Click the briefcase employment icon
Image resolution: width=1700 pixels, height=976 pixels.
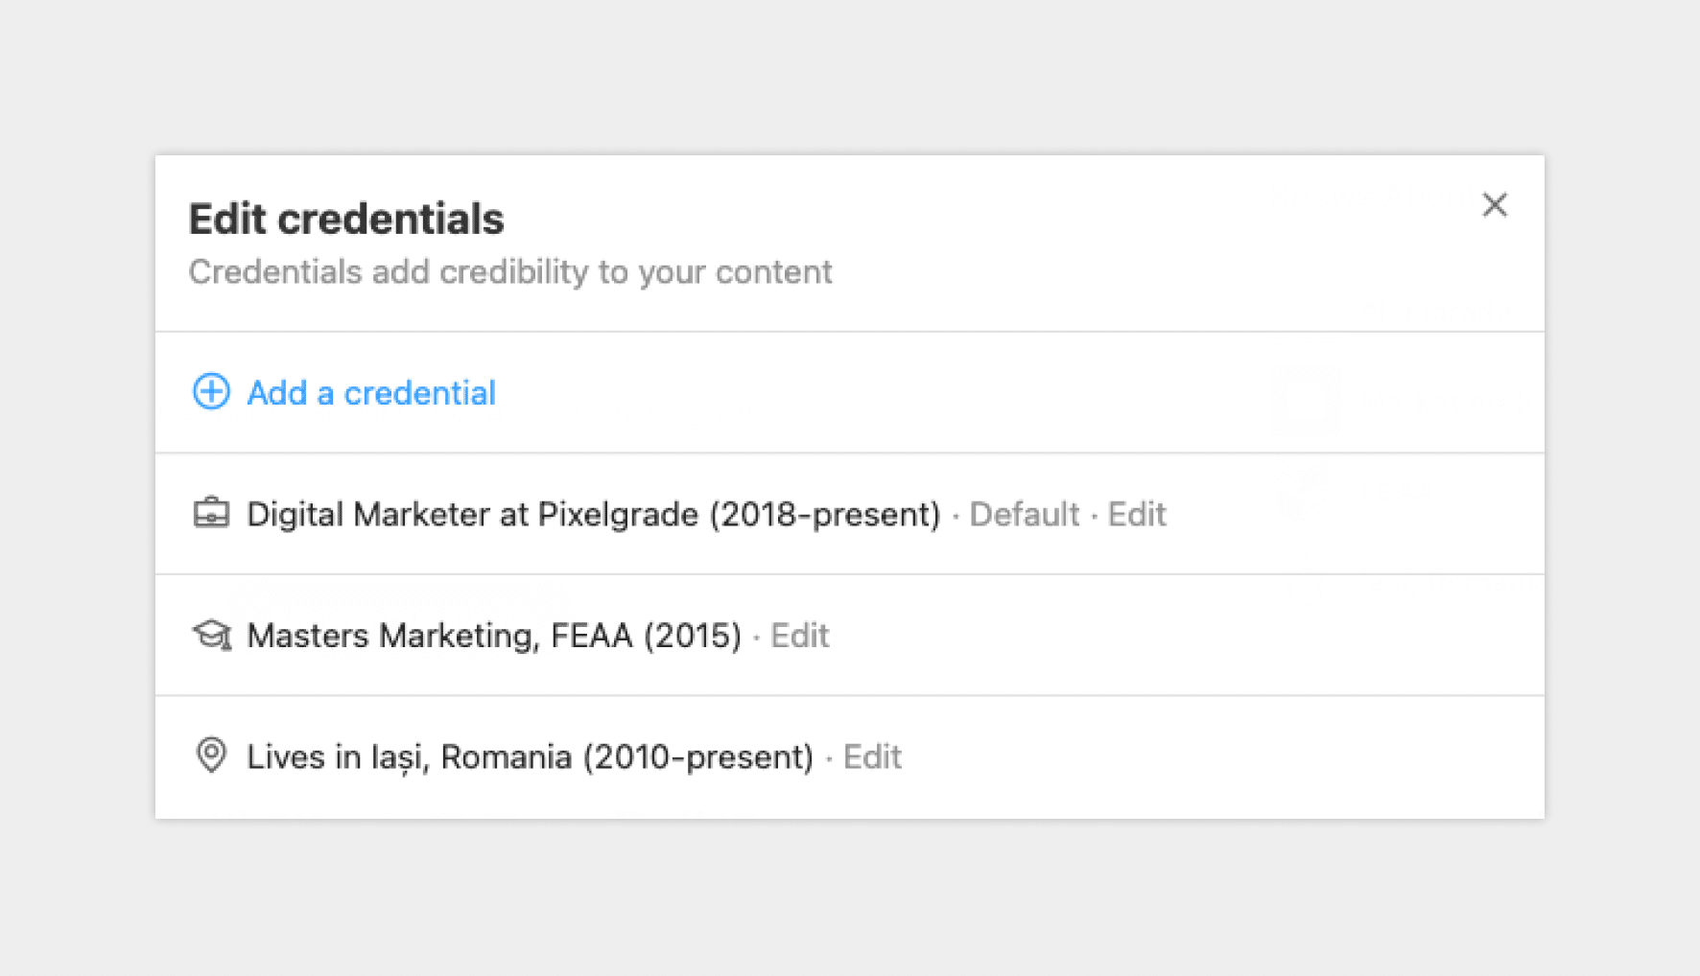(x=211, y=514)
